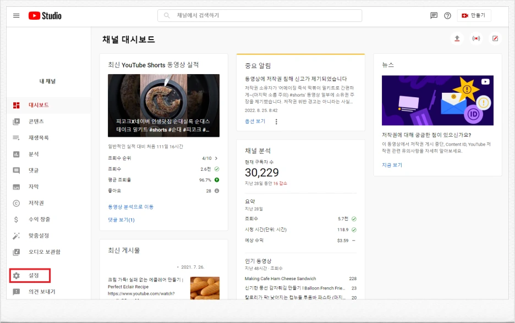Open 댓글 보기(1) link
This screenshot has width=515, height=323.
click(x=121, y=220)
